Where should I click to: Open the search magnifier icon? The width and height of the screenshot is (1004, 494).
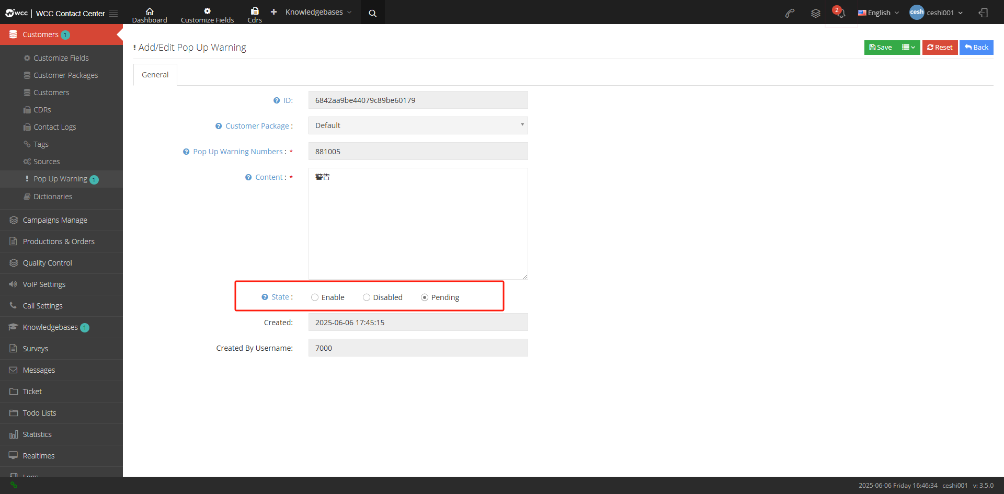click(x=373, y=14)
